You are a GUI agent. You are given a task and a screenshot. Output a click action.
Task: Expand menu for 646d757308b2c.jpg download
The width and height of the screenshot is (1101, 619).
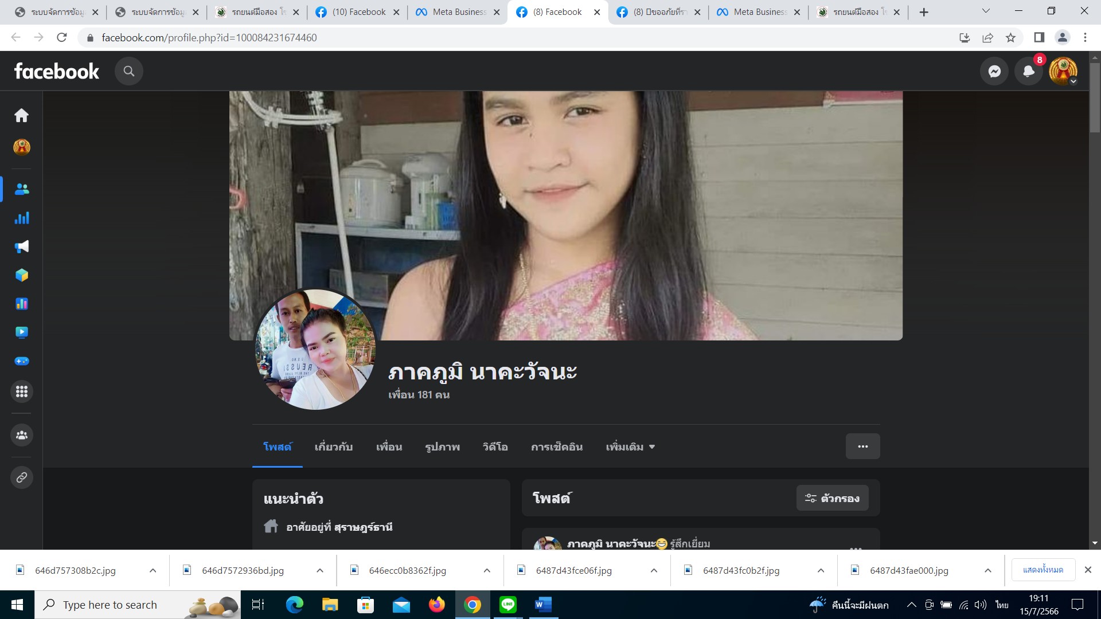coord(153,570)
